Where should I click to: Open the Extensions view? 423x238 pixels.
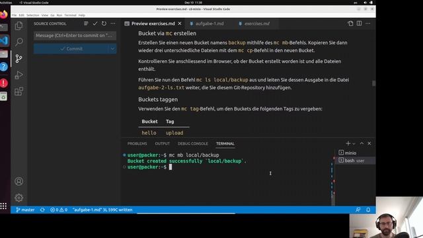coord(19,91)
